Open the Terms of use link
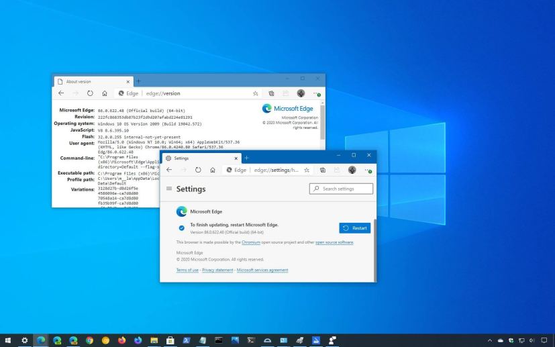Viewport: 555px width, 347px height. tap(187, 270)
